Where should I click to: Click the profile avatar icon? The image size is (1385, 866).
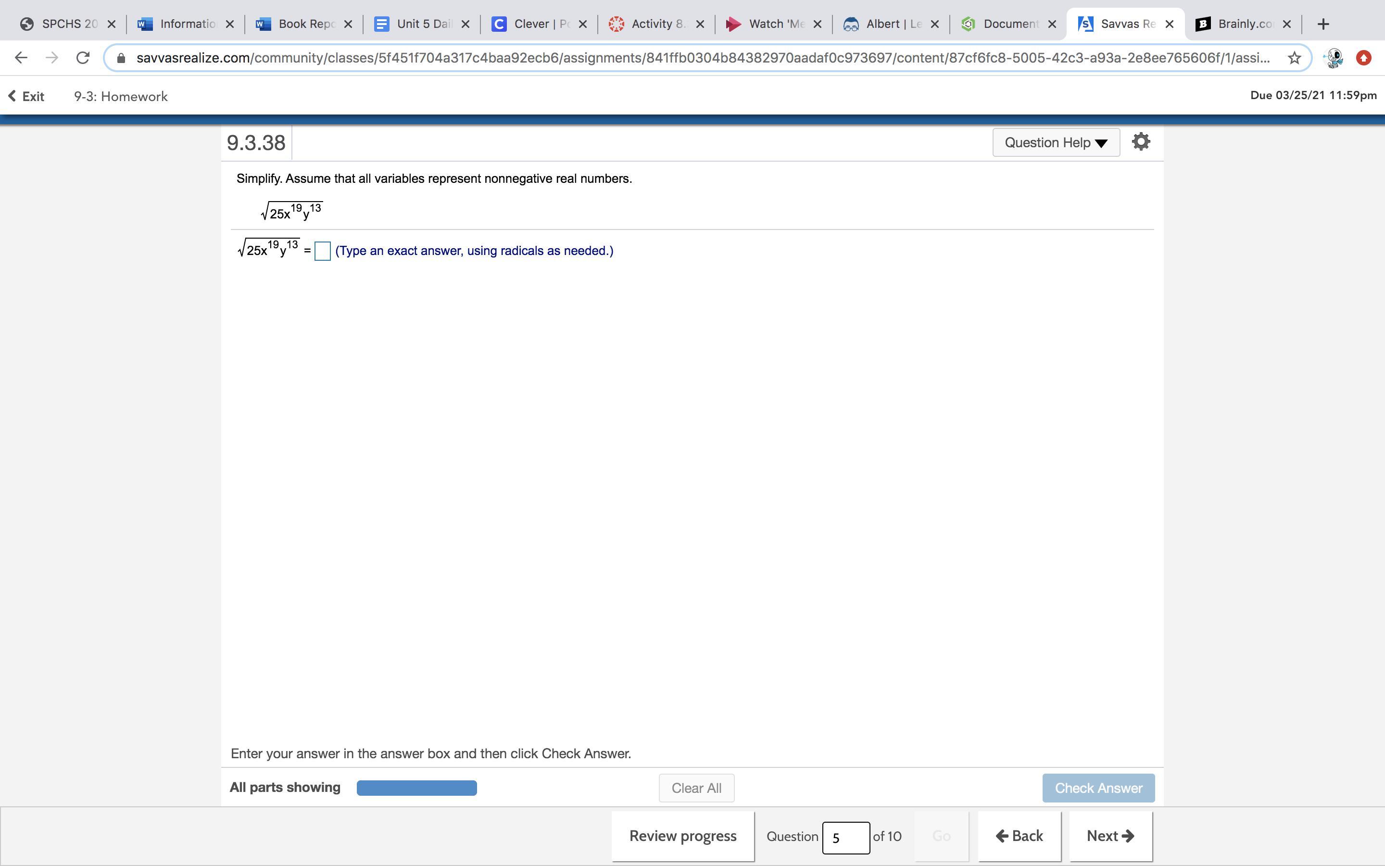(1334, 58)
